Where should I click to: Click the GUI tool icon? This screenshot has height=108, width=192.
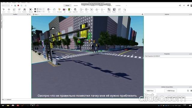point(64,10)
